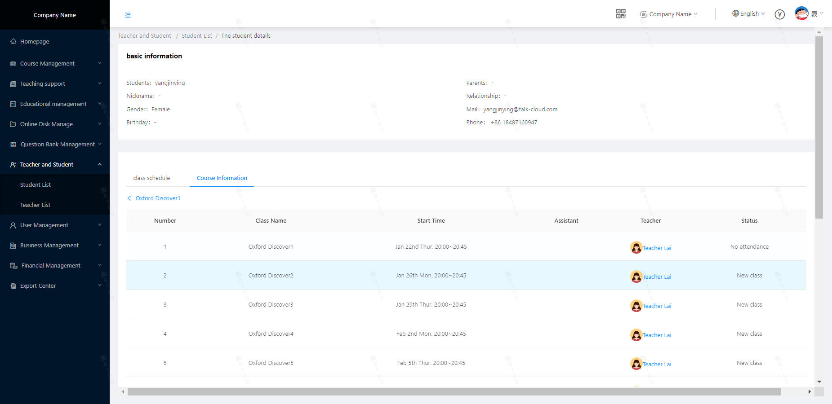Click Student List breadcrumb link

point(196,36)
